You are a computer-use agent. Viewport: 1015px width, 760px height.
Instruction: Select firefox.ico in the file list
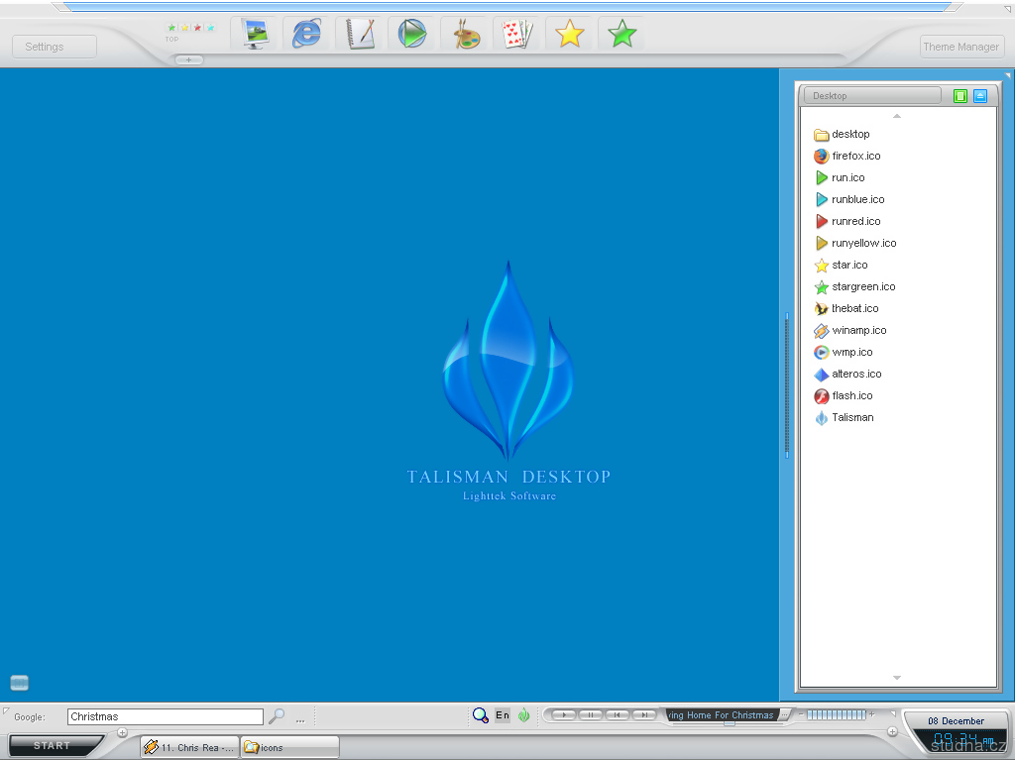(855, 157)
